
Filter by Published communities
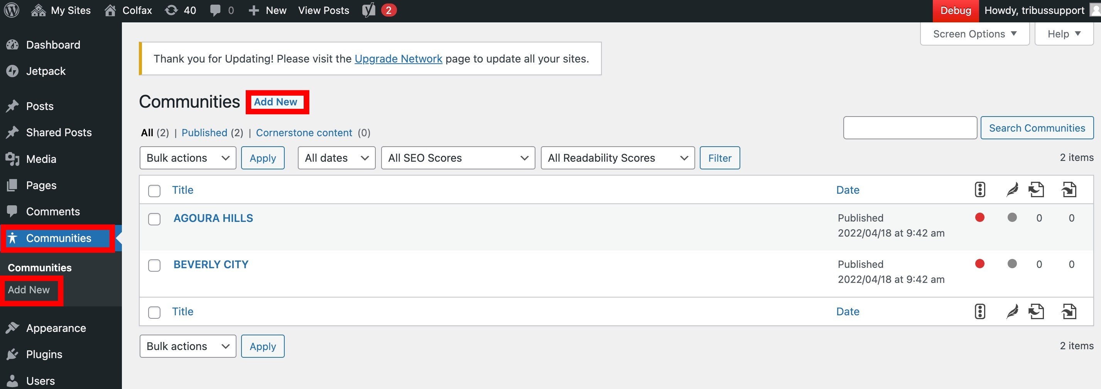point(204,132)
